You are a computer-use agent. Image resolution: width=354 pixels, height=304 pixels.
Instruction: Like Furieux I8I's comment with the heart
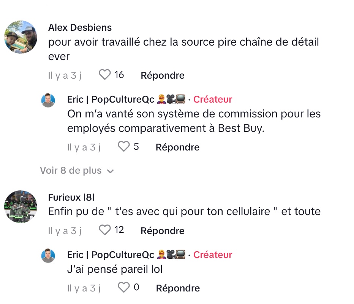(x=104, y=230)
